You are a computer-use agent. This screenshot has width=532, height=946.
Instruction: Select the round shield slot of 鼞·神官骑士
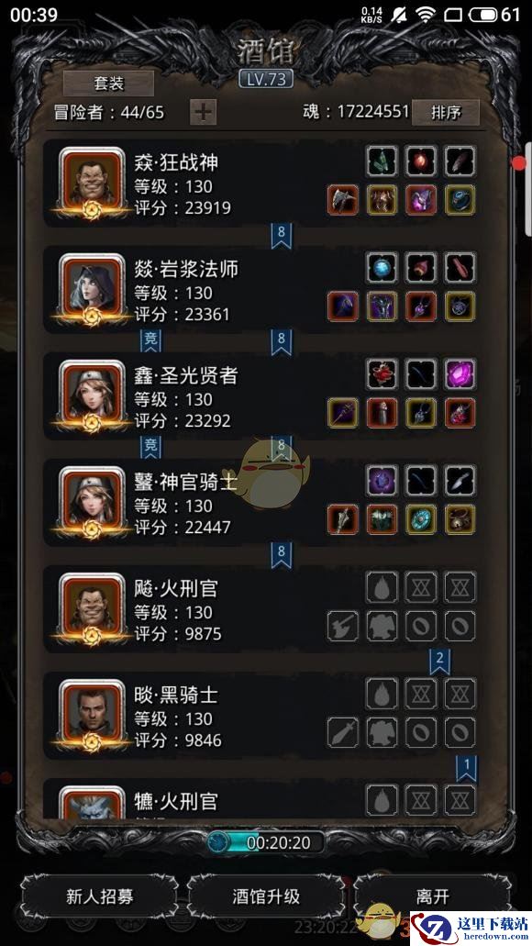[421, 519]
